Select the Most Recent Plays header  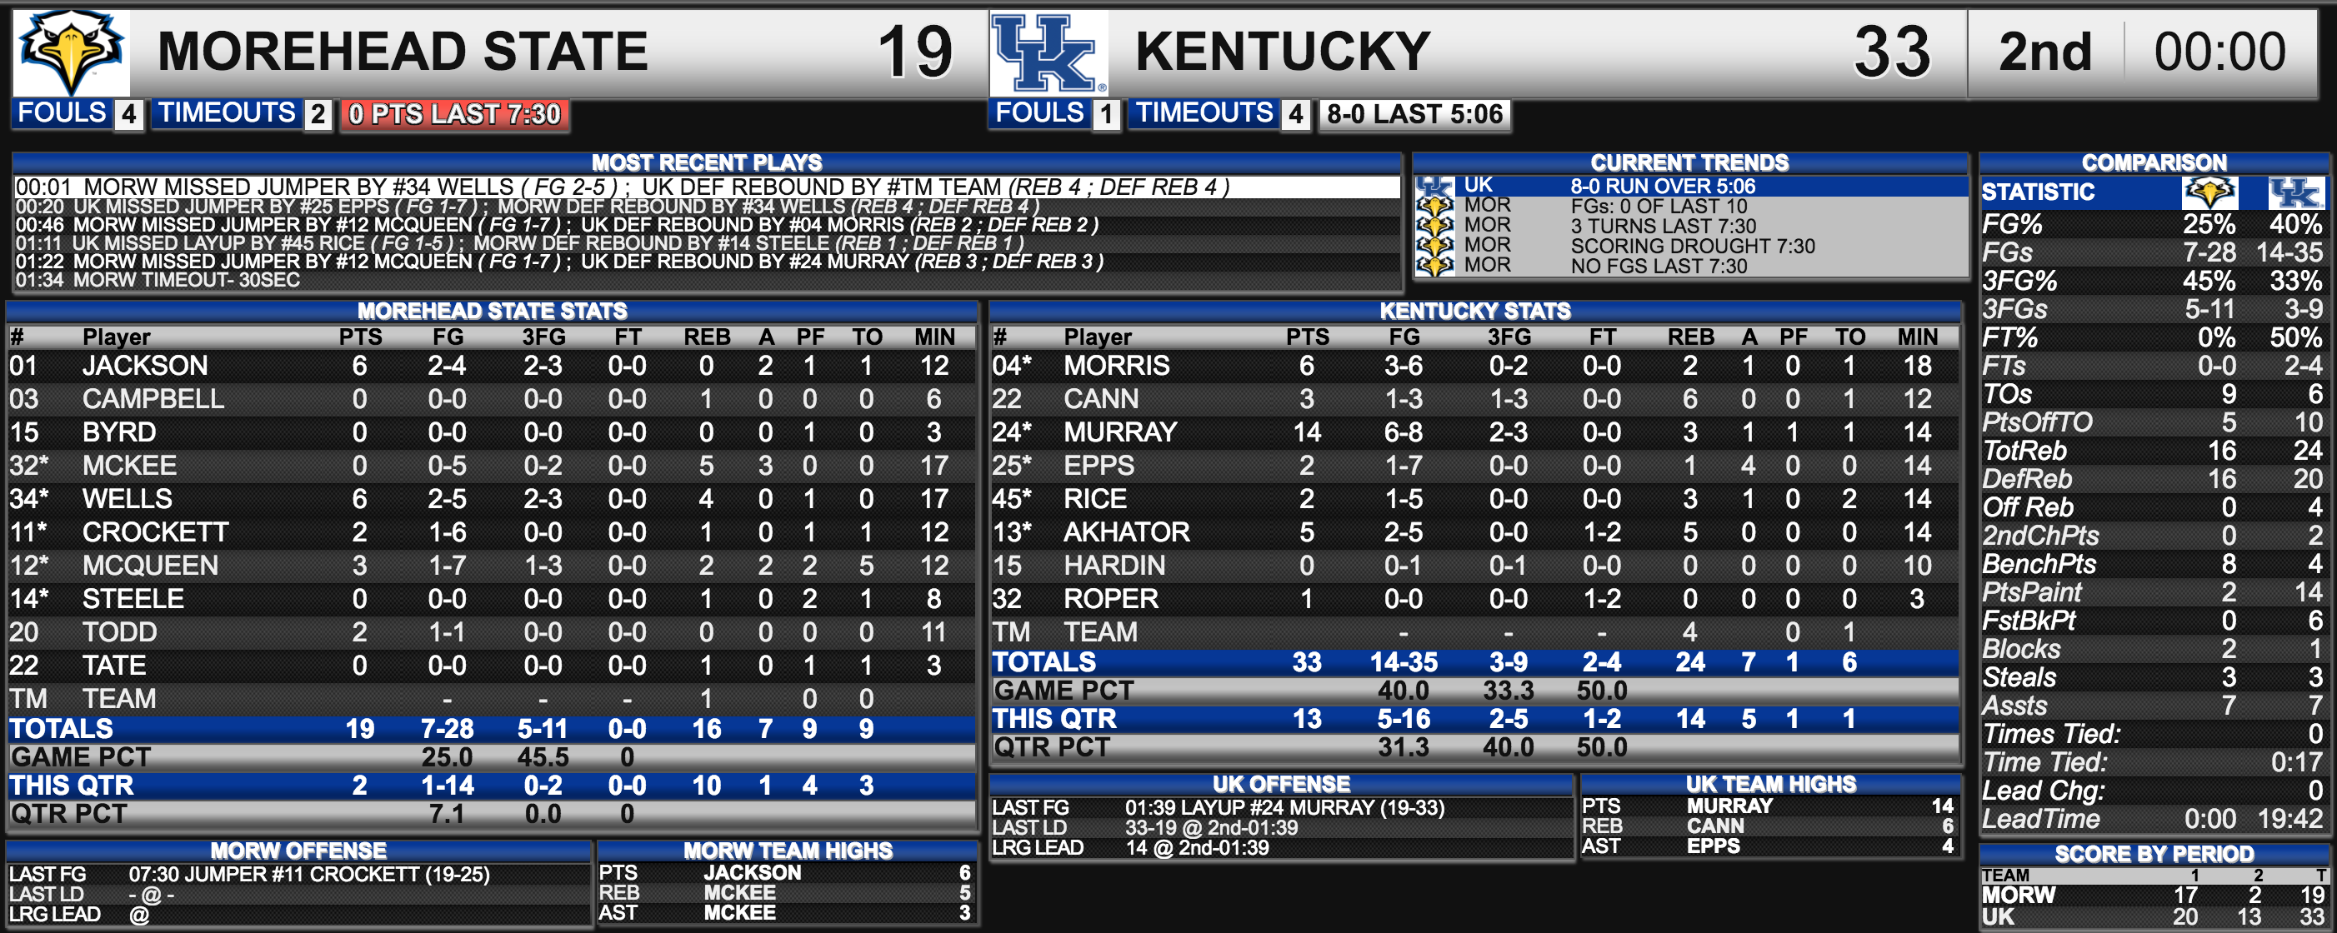(707, 162)
